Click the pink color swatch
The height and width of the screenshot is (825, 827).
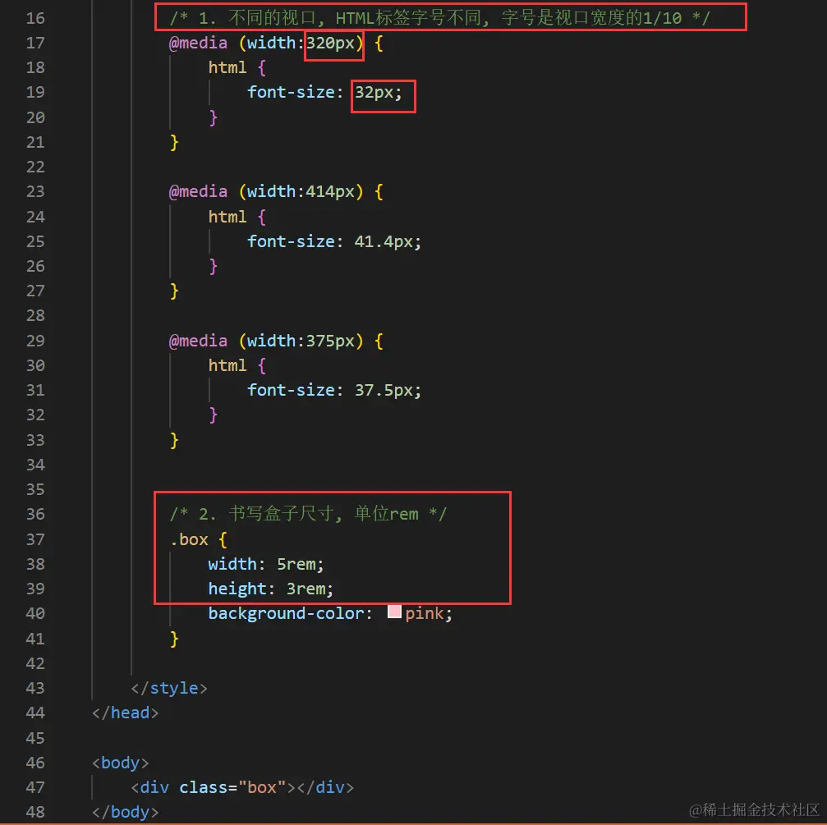coord(394,612)
